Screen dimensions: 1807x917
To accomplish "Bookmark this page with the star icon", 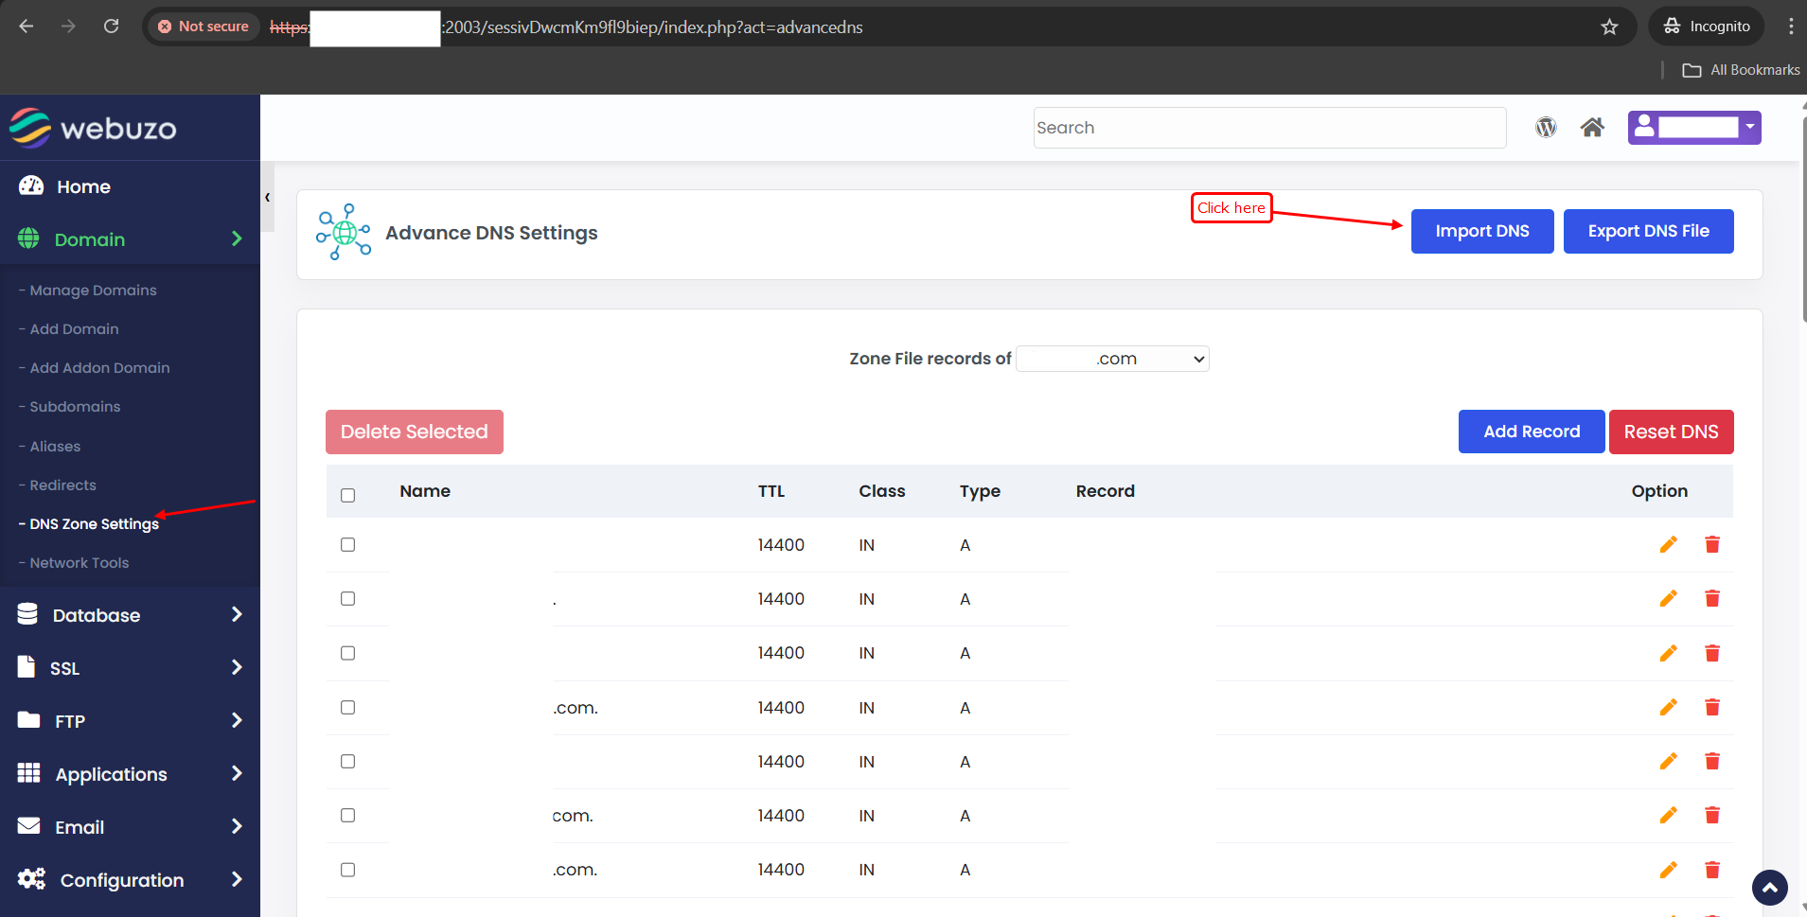I will click(x=1609, y=26).
